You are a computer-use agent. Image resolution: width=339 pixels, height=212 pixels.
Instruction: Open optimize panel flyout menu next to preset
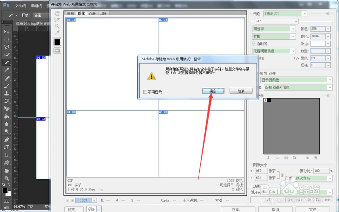(x=327, y=14)
